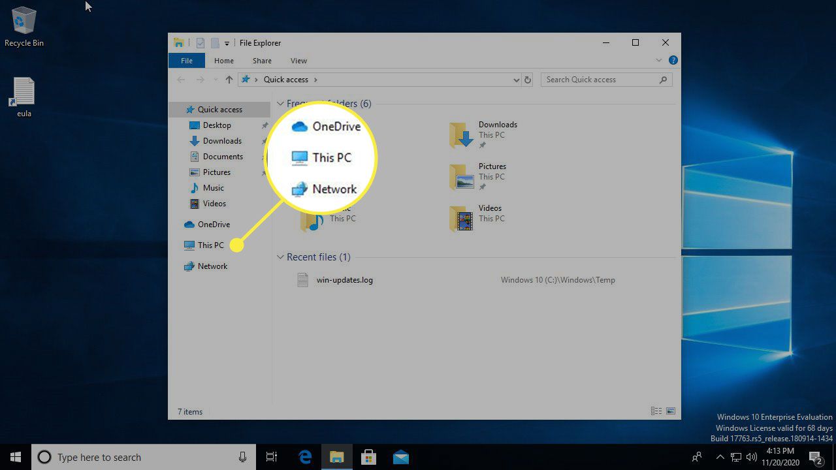This screenshot has width=836, height=470.
Task: Click the microphone icon in search box
Action: click(x=242, y=457)
